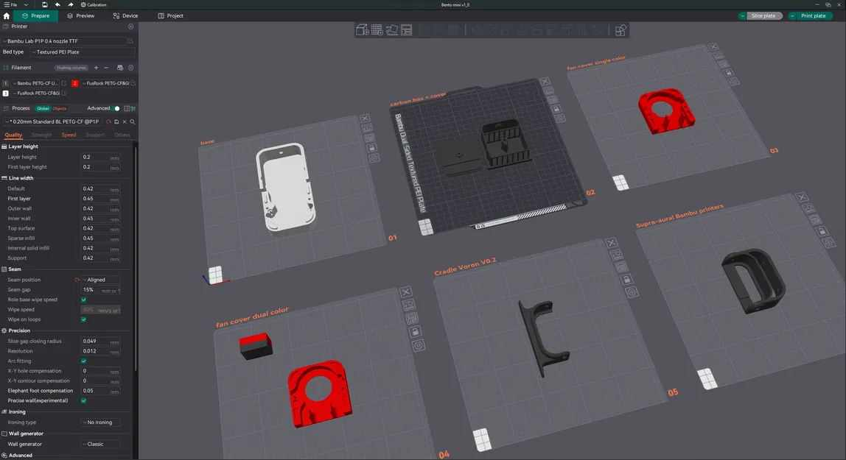Click the Arrange all objects icon

click(x=406, y=30)
